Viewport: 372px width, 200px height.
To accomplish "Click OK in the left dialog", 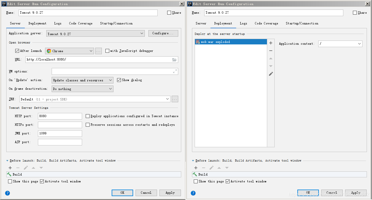I will pyautogui.click(x=122, y=193).
